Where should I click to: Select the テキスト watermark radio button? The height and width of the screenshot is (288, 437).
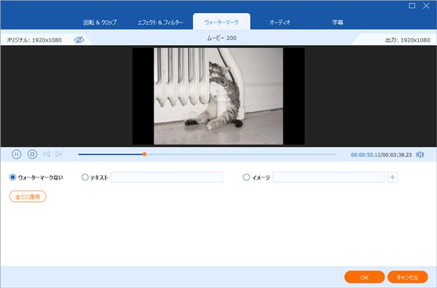(x=85, y=177)
